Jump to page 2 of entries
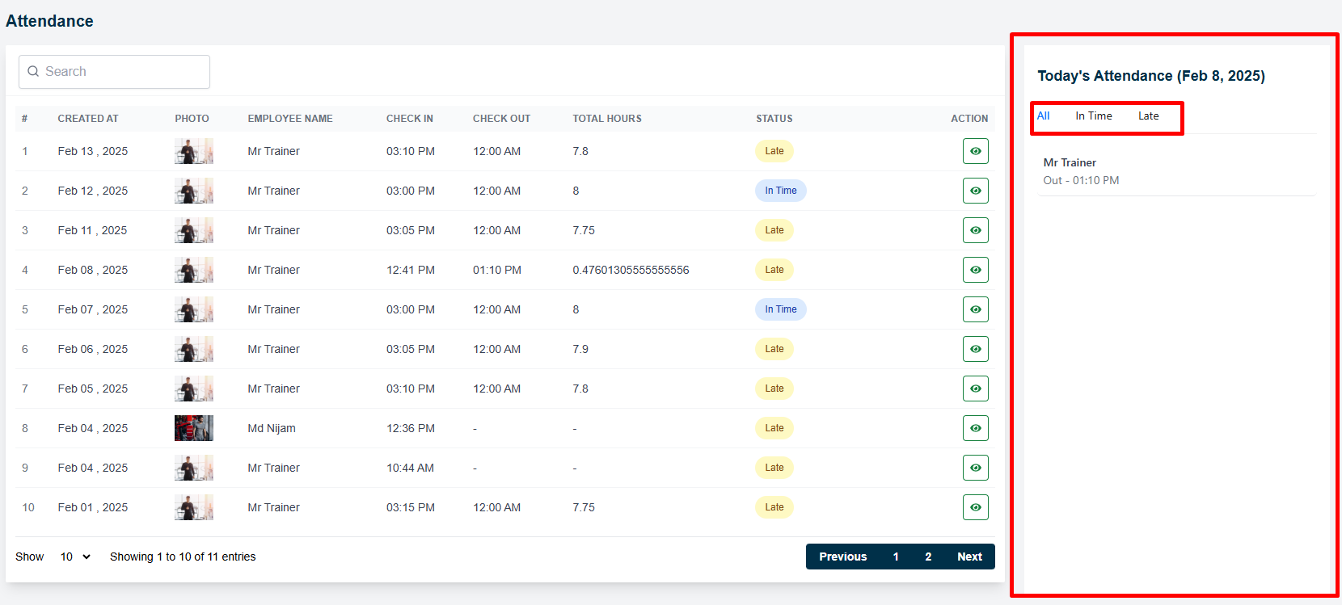Viewport: 1342px width, 605px height. (928, 557)
